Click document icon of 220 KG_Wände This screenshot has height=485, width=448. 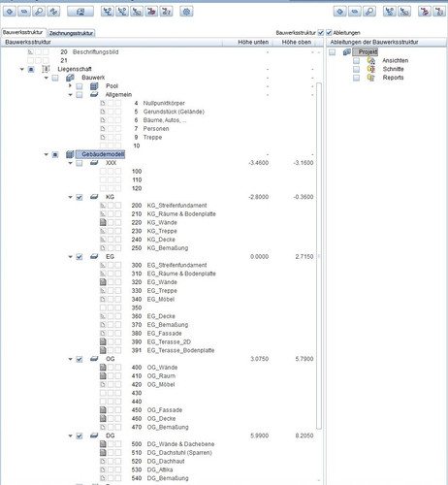click(x=103, y=222)
